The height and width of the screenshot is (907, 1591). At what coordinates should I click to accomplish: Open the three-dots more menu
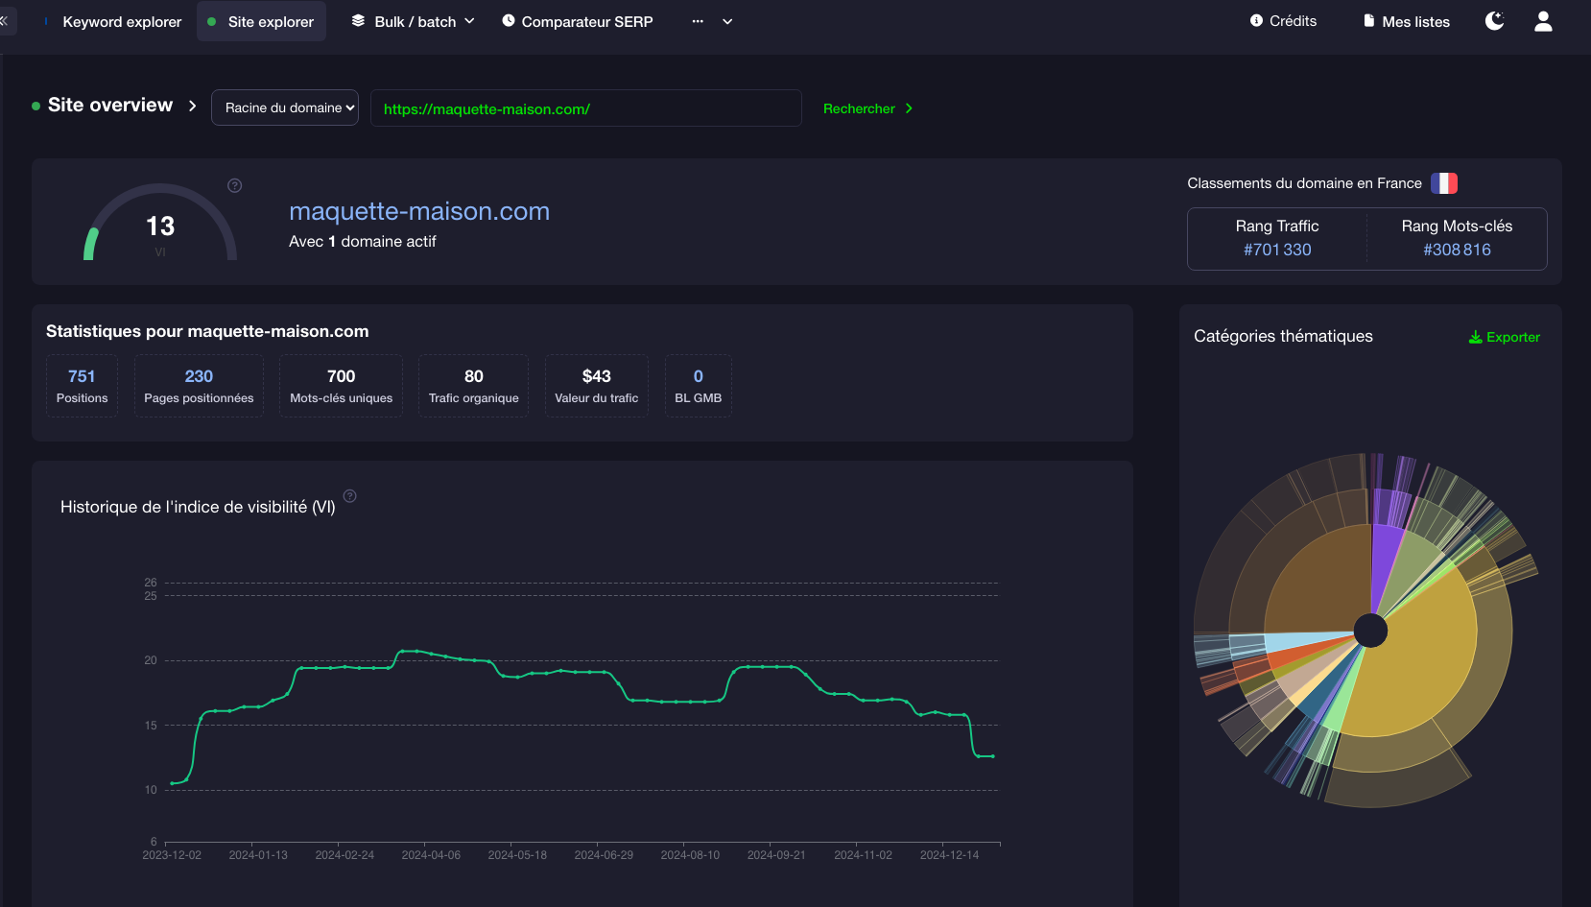698,21
